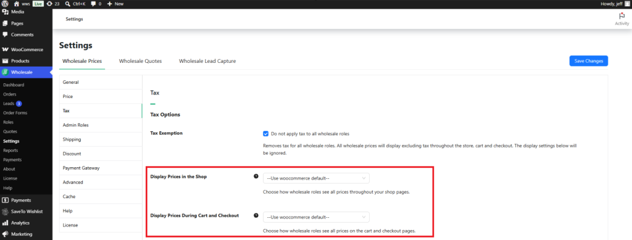Screen dimensions: 632x240
Task: Go to Wholesale Orders submenu
Action: pyautogui.click(x=10, y=94)
